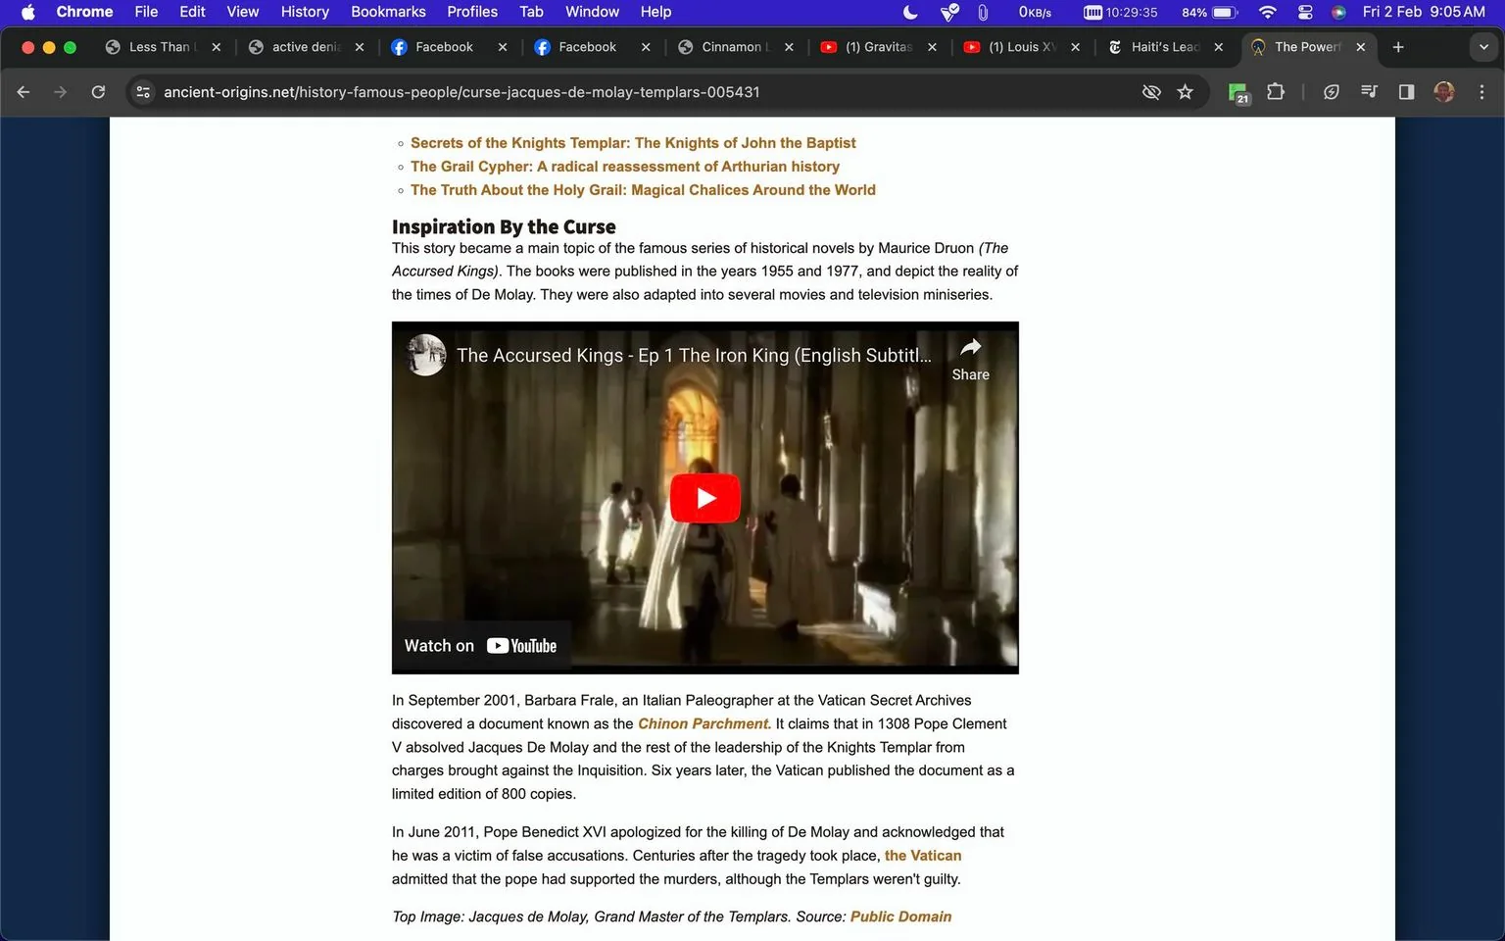Close the Less Than tab
The image size is (1505, 941).
[216, 47]
